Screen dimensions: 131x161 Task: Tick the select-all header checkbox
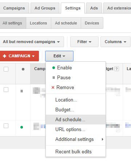pos(6,69)
